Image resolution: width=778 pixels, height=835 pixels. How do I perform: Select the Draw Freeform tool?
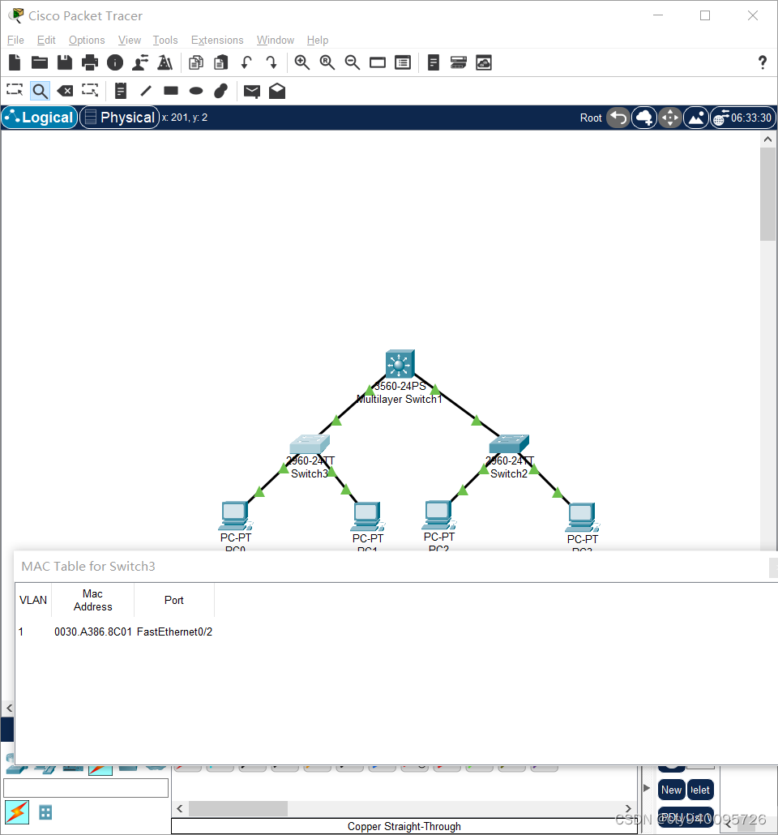click(x=221, y=91)
